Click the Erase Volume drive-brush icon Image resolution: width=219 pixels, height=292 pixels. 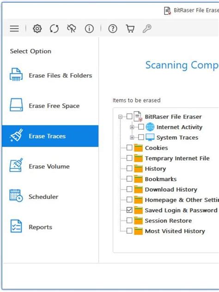(16, 165)
